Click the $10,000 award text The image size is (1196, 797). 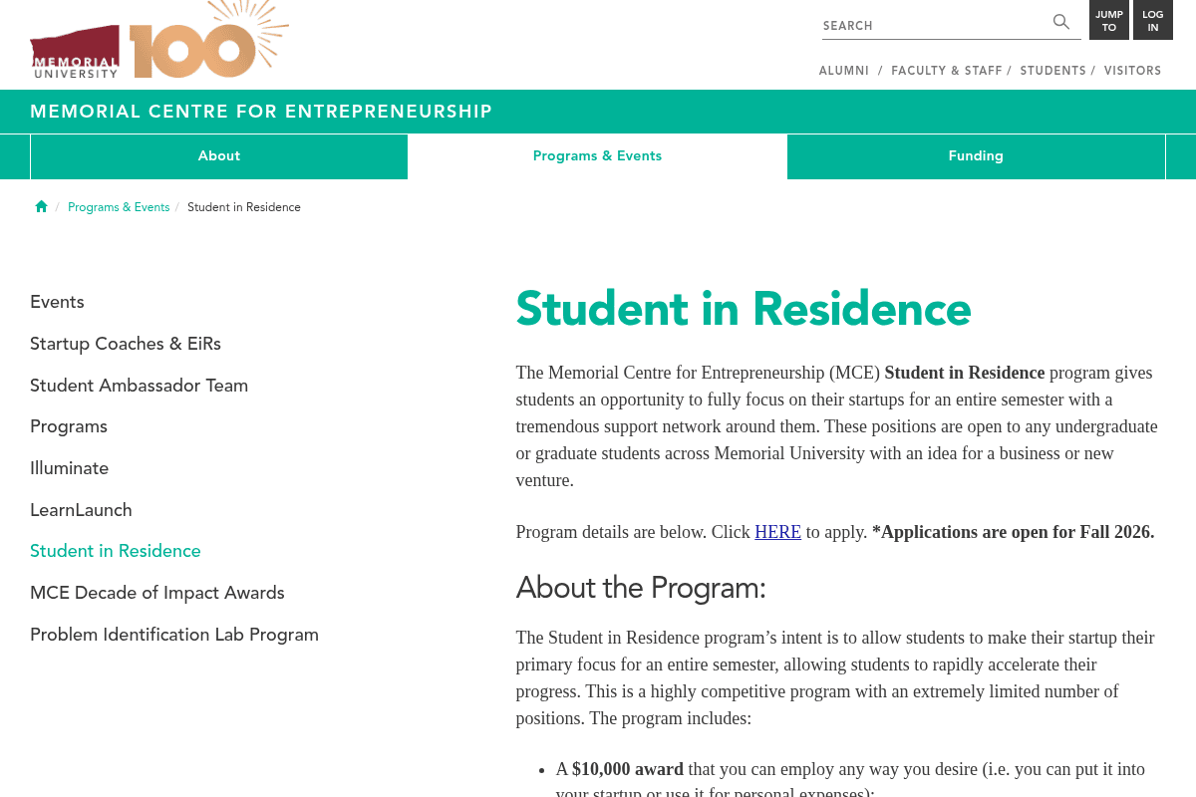pyautogui.click(x=628, y=769)
